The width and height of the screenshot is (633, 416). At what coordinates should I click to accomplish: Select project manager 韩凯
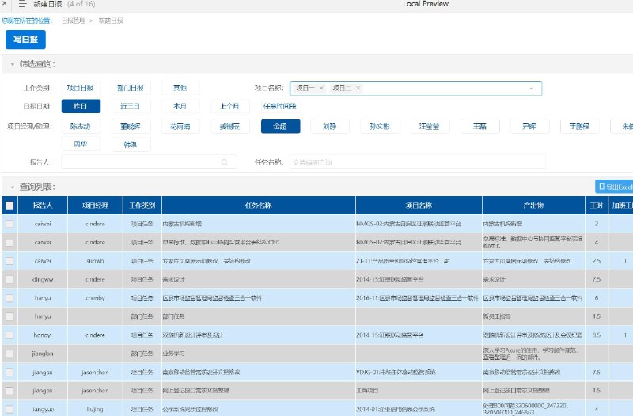tap(131, 144)
